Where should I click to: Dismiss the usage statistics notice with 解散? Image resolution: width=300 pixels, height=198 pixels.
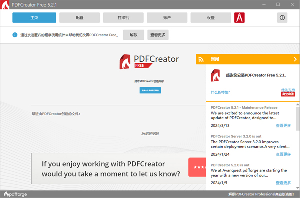click(x=133, y=35)
